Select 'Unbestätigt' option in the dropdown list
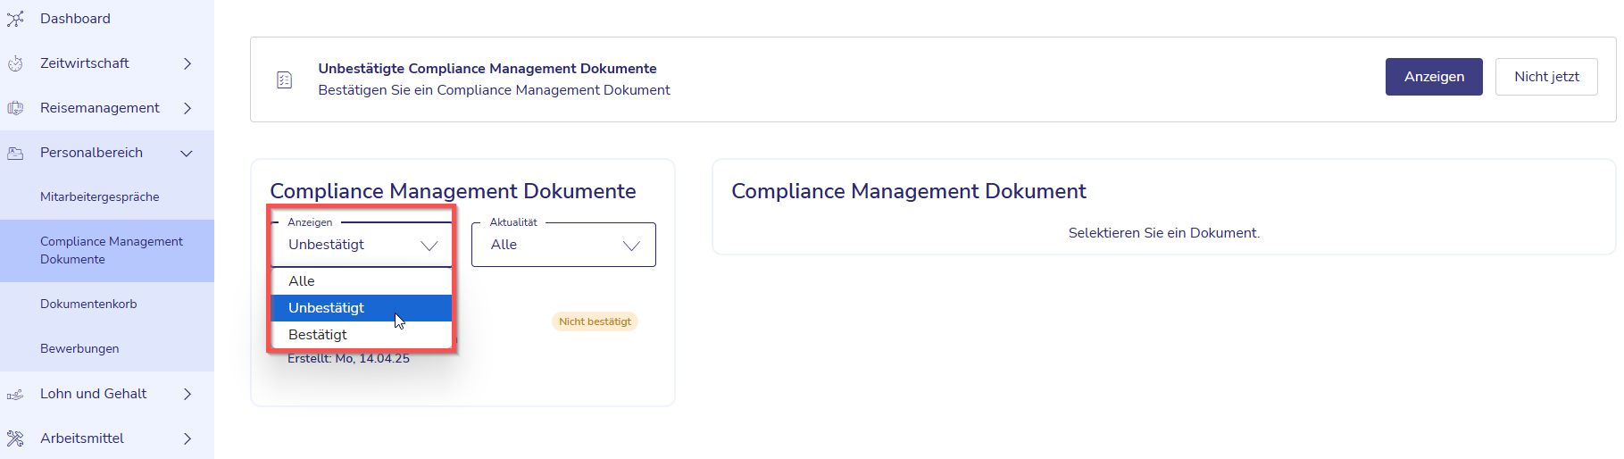Viewport: 1624px width, 459px height. pos(362,308)
